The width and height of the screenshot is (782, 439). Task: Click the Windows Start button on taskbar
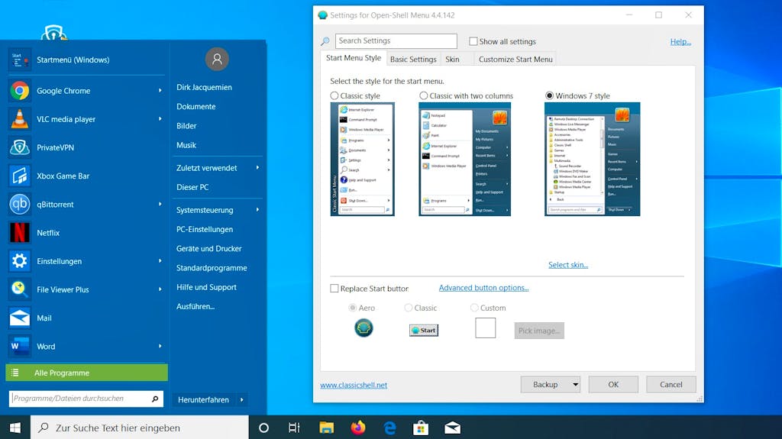[15, 428]
